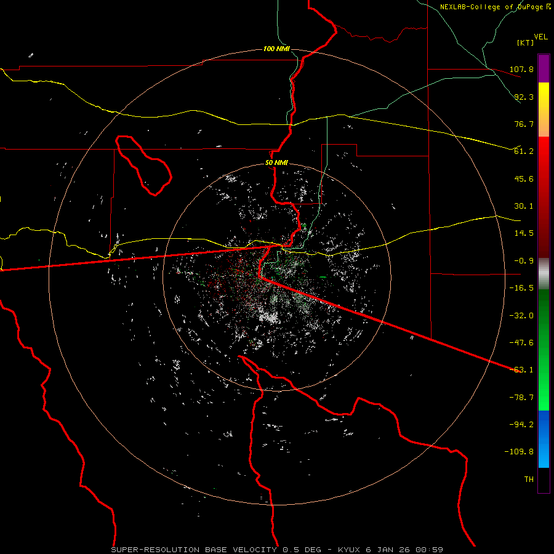The width and height of the screenshot is (554, 554).
Task: Pick the gray near-zero segment of scale
Action: point(544,274)
